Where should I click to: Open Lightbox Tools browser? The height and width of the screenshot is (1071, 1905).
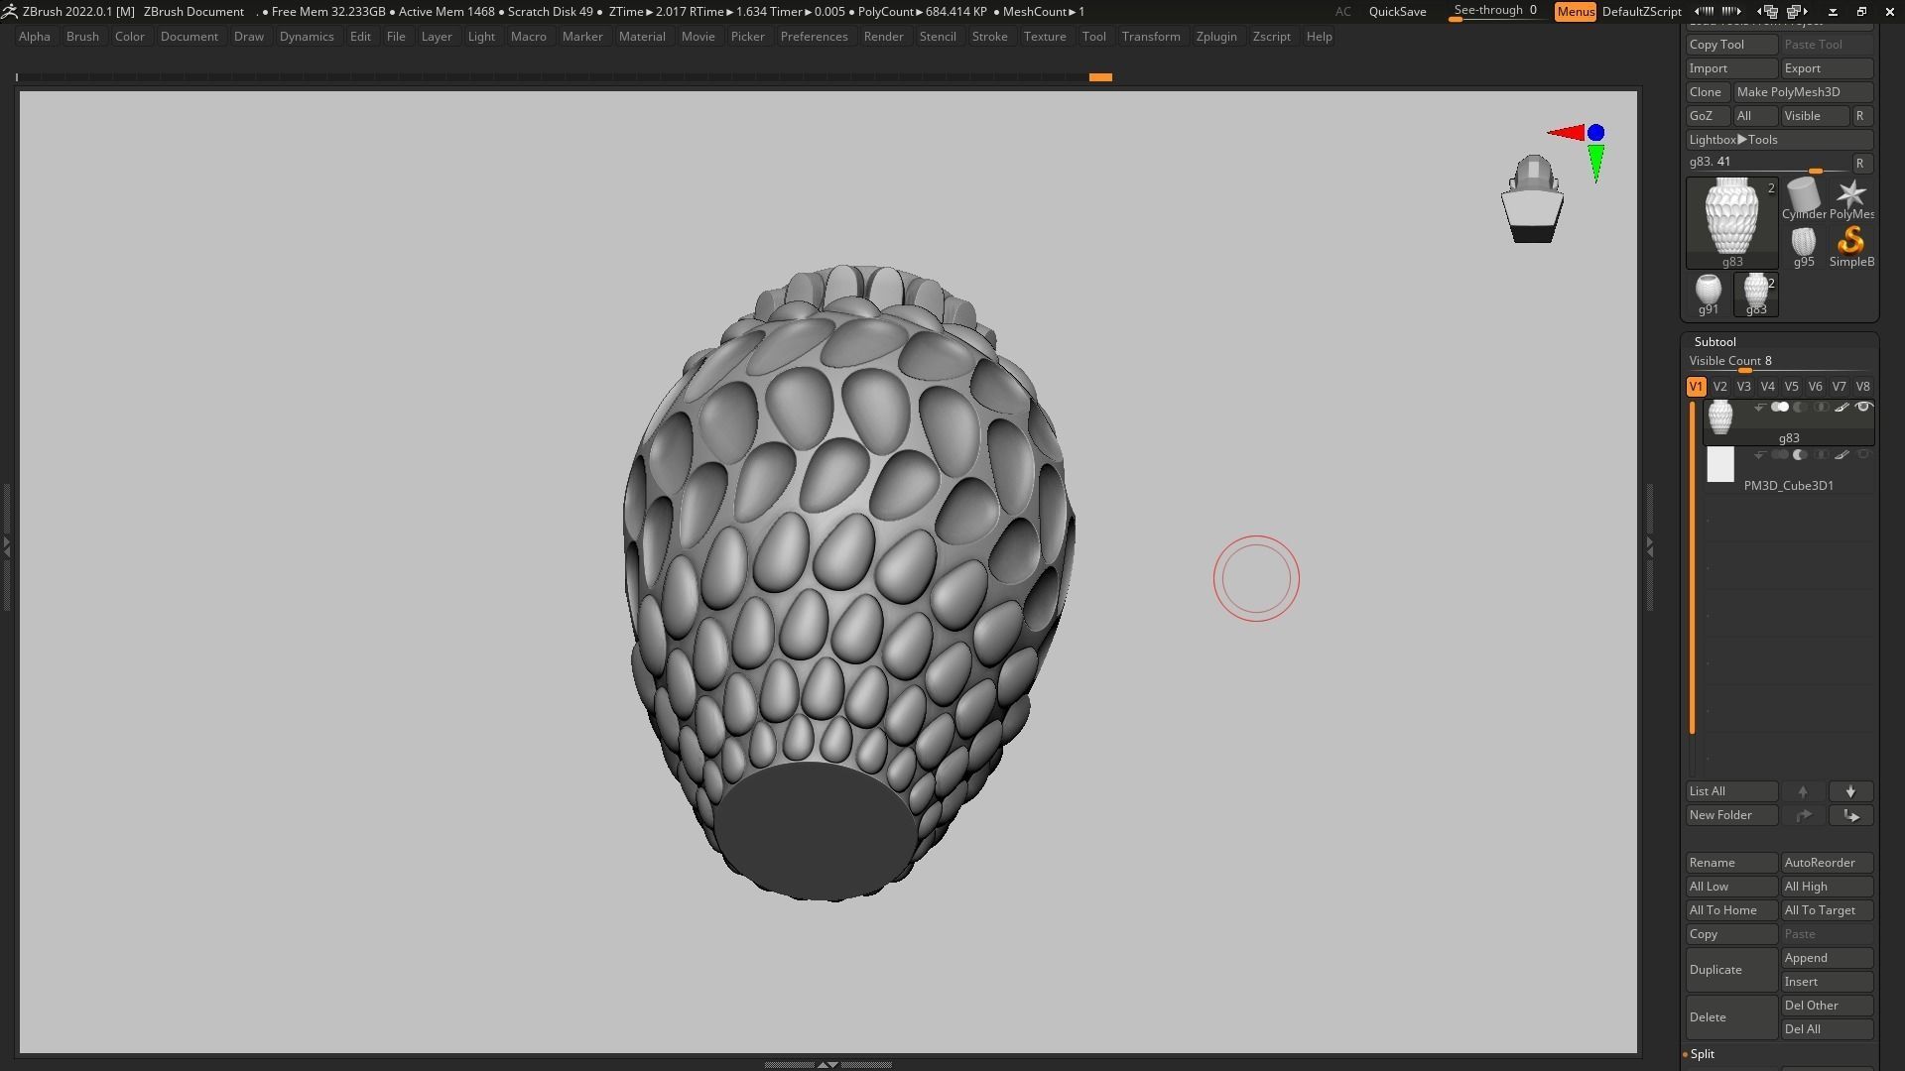pyautogui.click(x=1746, y=140)
